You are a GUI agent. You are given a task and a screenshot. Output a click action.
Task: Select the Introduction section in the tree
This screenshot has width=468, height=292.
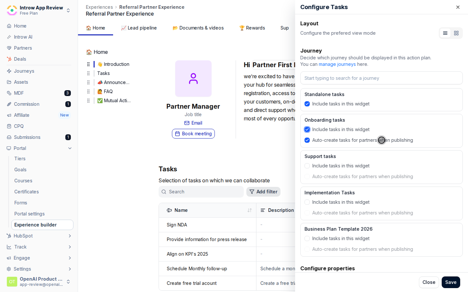tap(113, 64)
